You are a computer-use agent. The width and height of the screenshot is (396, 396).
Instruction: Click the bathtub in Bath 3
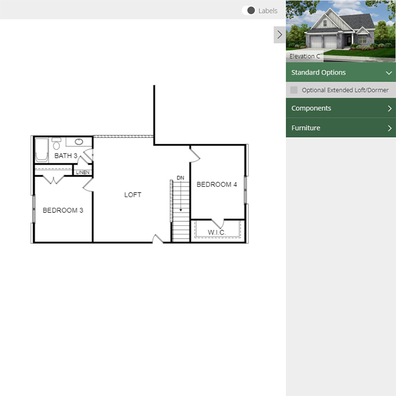tap(42, 150)
